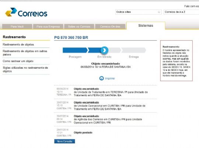Click the Imprimir printer icon
The height and width of the screenshot is (148, 199).
point(102,78)
